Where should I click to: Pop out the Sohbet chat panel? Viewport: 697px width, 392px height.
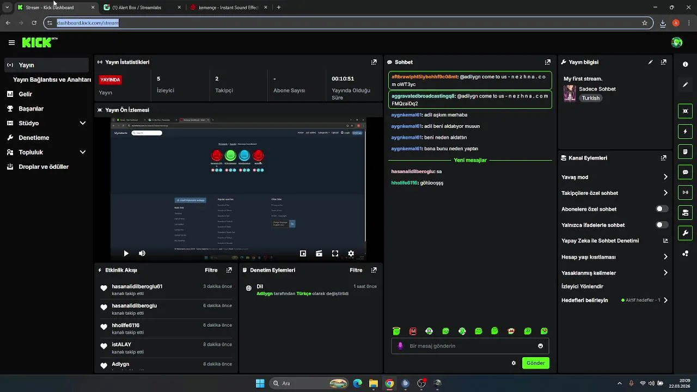pyautogui.click(x=548, y=62)
